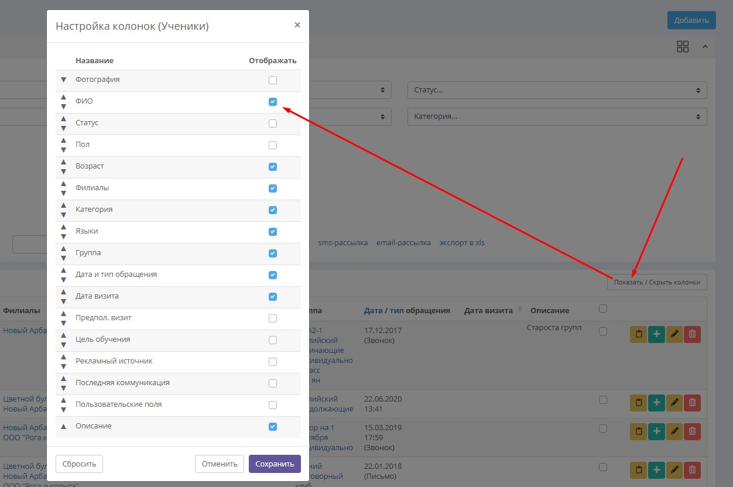
Task: Move the Группа column up
Action: tap(64, 248)
